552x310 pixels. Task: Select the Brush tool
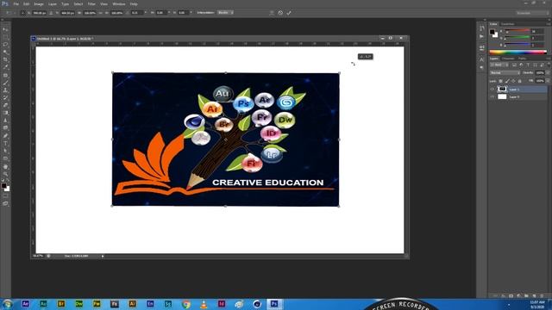click(x=5, y=83)
